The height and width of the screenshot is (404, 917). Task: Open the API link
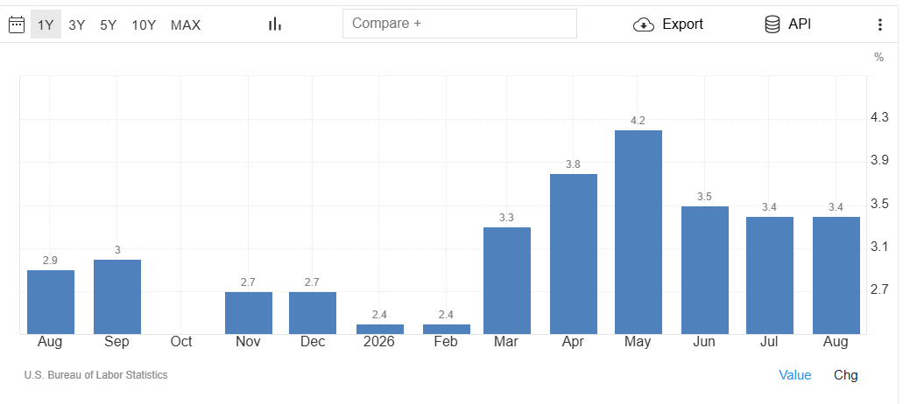[800, 24]
